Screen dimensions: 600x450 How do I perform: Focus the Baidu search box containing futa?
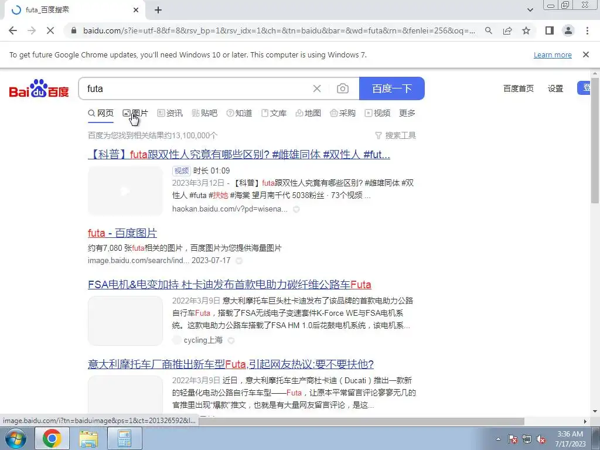(197, 89)
